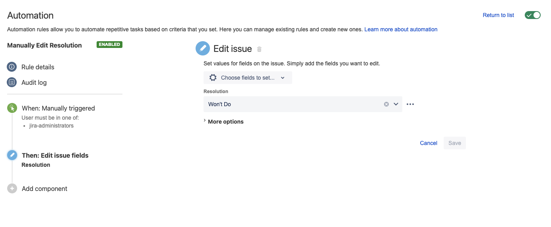Expand the Resolution dropdown arrow
551x227 pixels.
[396, 104]
